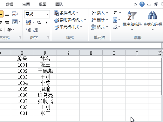Increase decimal places
The height and width of the screenshot is (122, 163).
[x=28, y=30]
